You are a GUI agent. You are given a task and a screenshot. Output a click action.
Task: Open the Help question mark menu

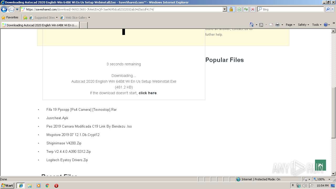click(327, 25)
